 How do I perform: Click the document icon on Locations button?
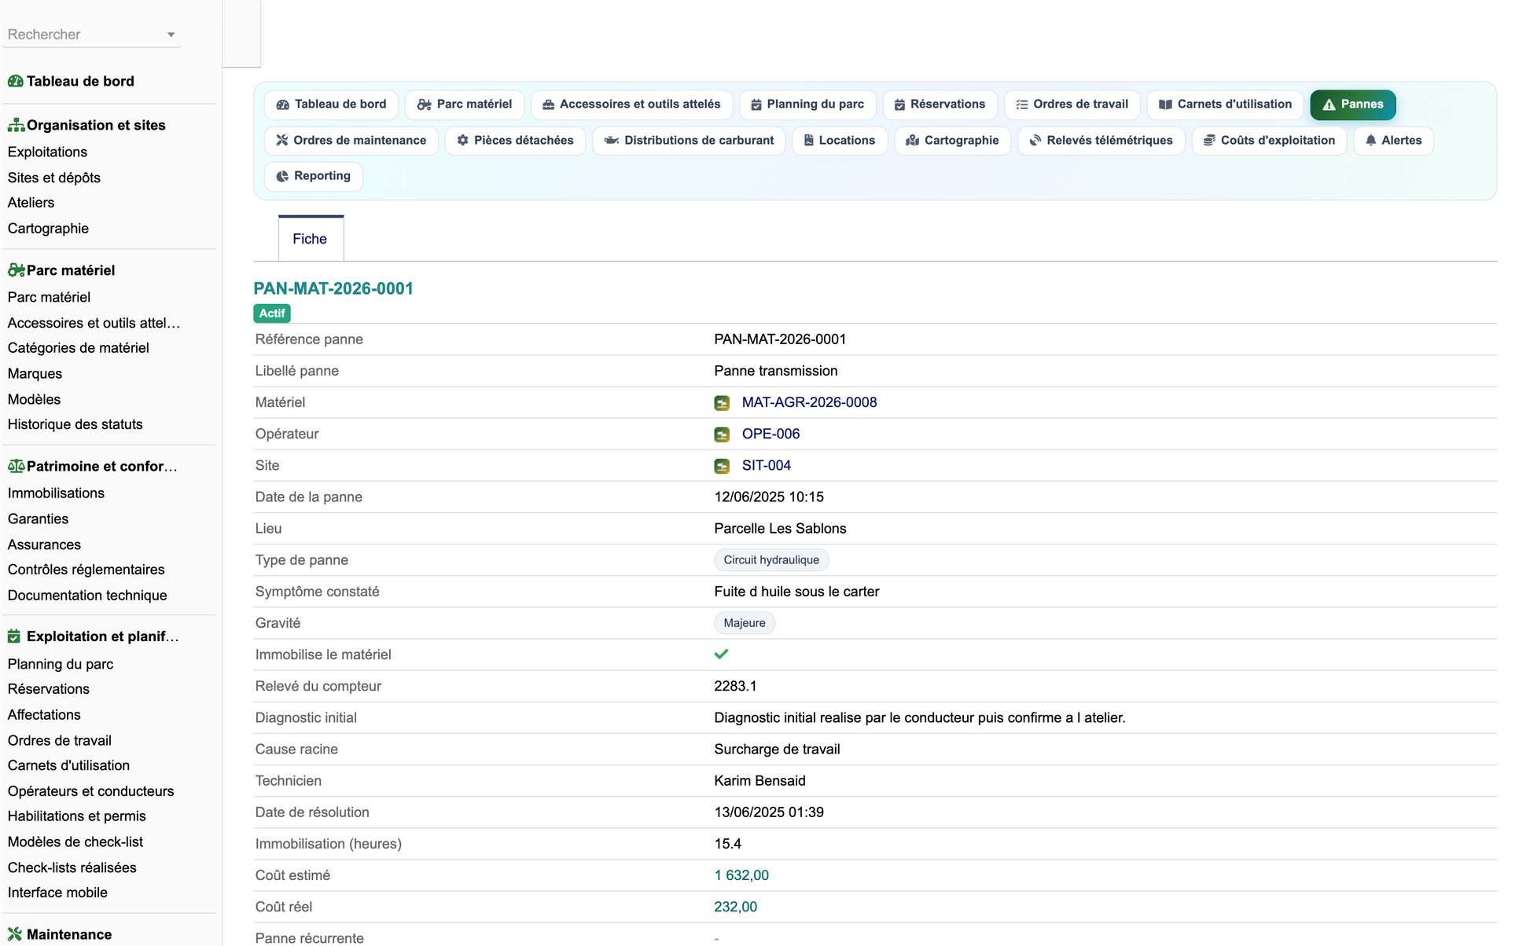click(808, 141)
